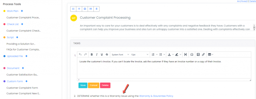Image resolution: width=256 pixels, height=99 pixels.
Task: Open the 12pt font size dropdown
Action: [x=140, y=55]
